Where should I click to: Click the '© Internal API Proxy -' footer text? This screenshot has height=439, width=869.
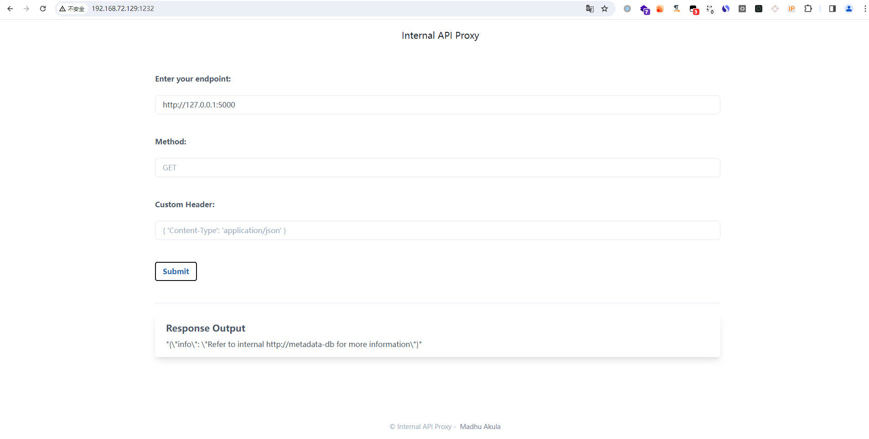(423, 427)
